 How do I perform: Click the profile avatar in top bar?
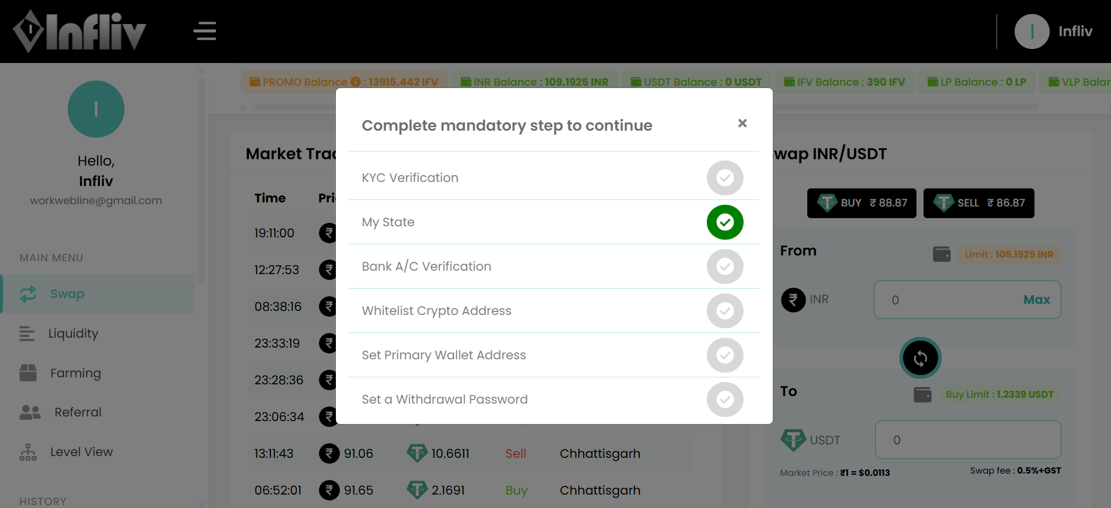point(1032,31)
